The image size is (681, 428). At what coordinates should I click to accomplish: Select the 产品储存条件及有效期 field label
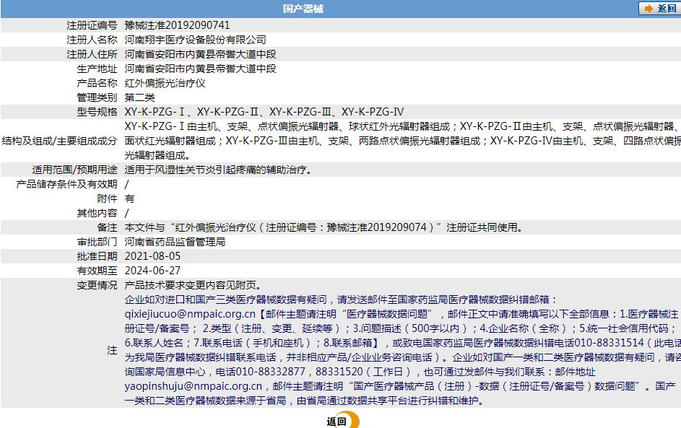click(x=67, y=184)
